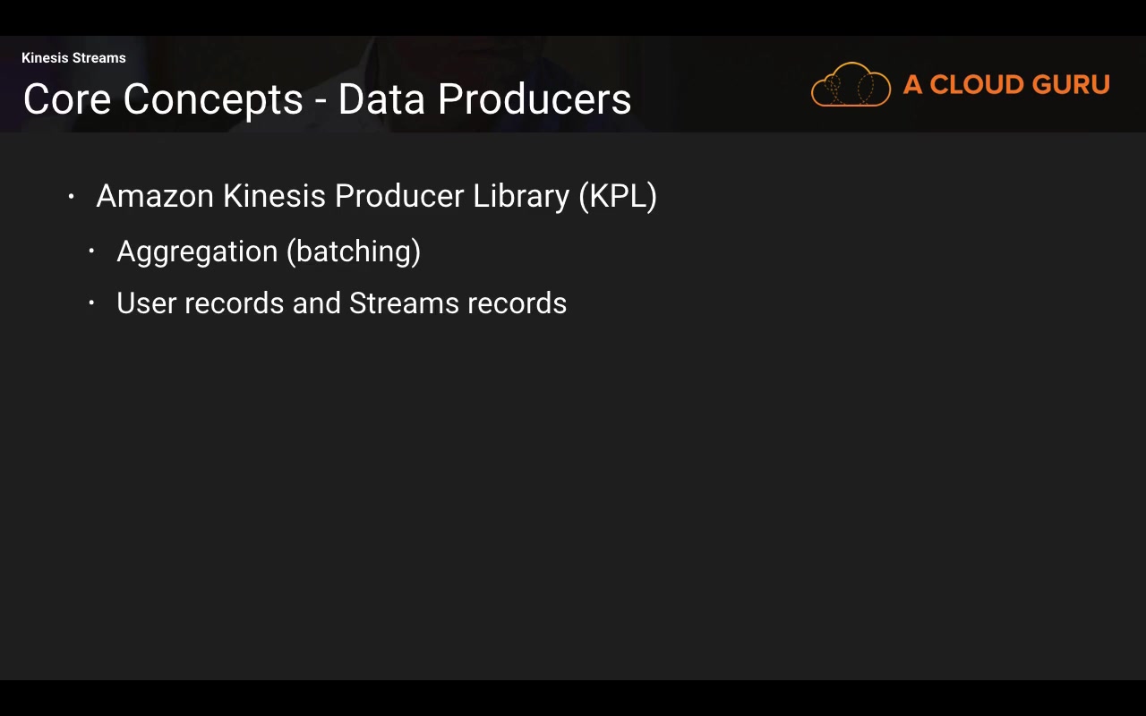
Task: Click the word Amazon in first bullet
Action: pos(155,196)
